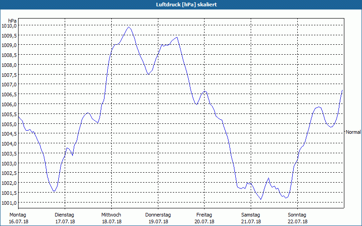Screen dimensions: 362x226
Task: Click the '1001,0' axis value
Action: coord(9,202)
